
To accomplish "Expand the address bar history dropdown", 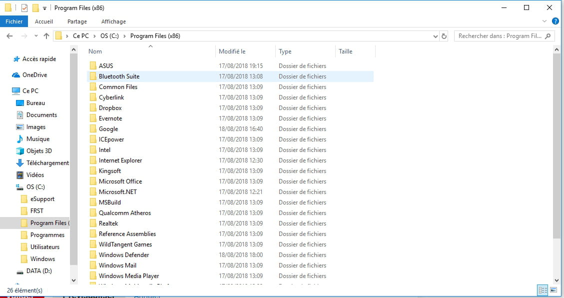I will [x=435, y=36].
